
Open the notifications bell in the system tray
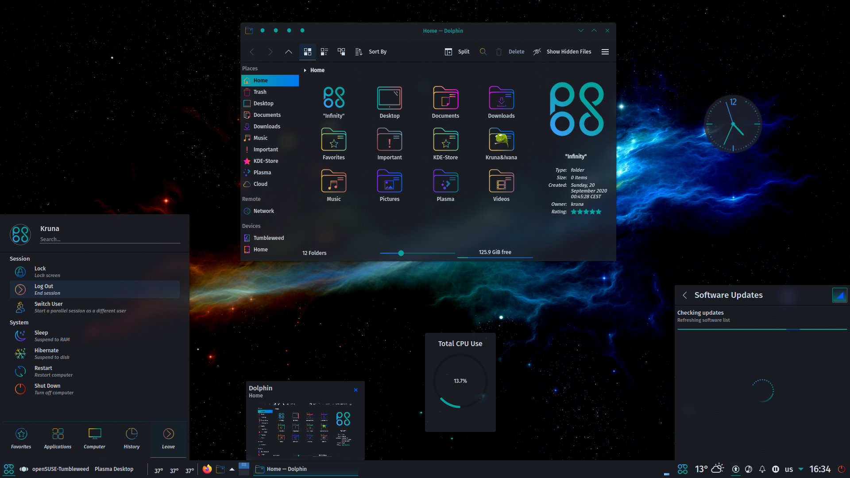762,469
